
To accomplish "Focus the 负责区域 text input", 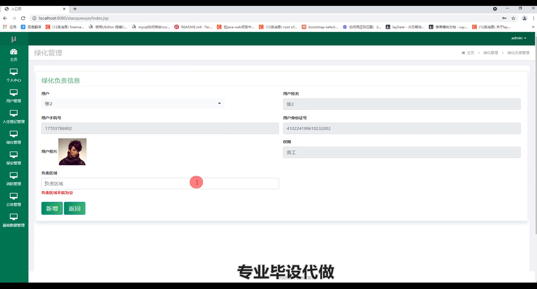I will click(x=160, y=184).
